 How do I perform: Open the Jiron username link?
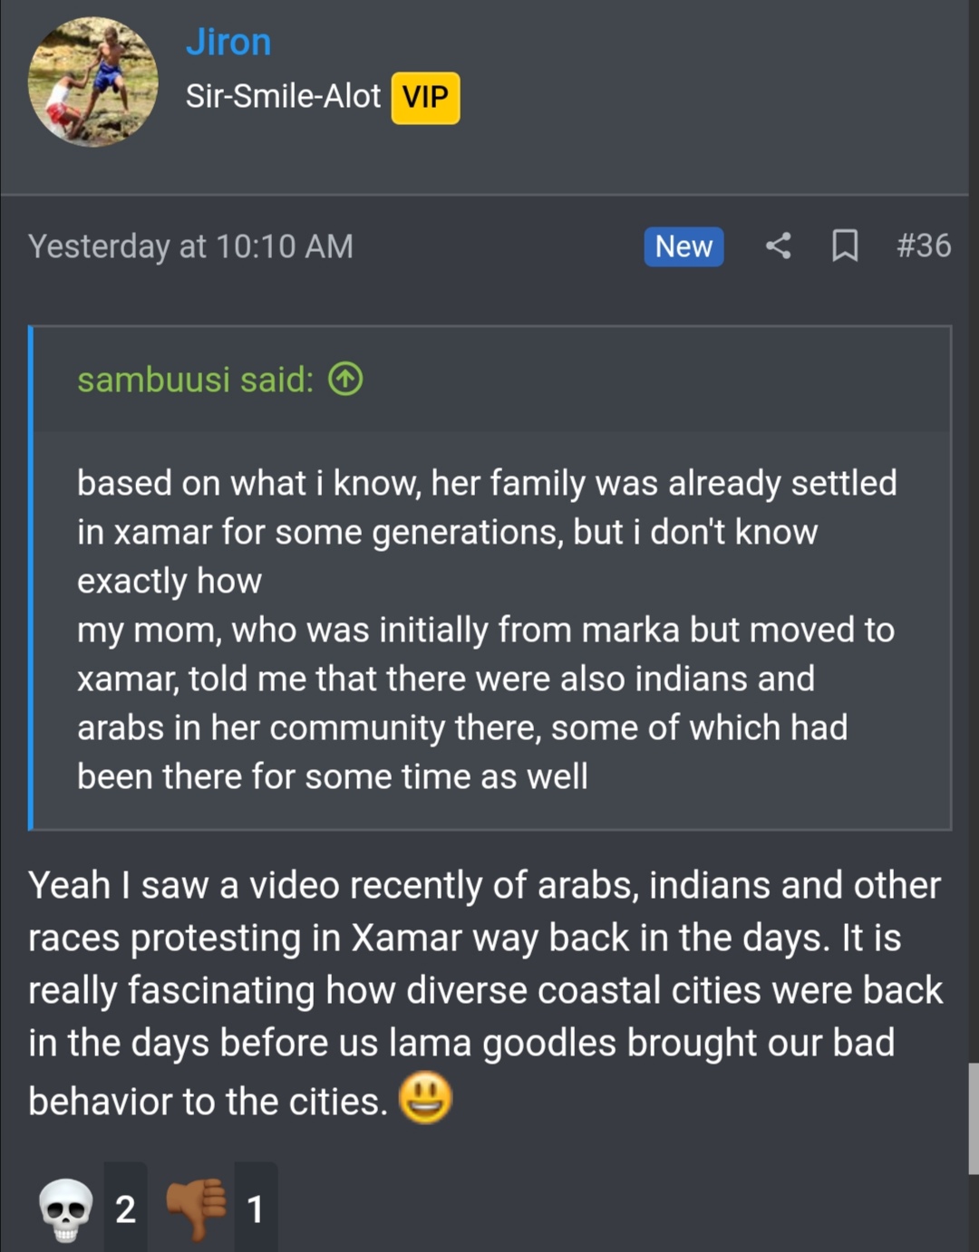click(x=228, y=42)
